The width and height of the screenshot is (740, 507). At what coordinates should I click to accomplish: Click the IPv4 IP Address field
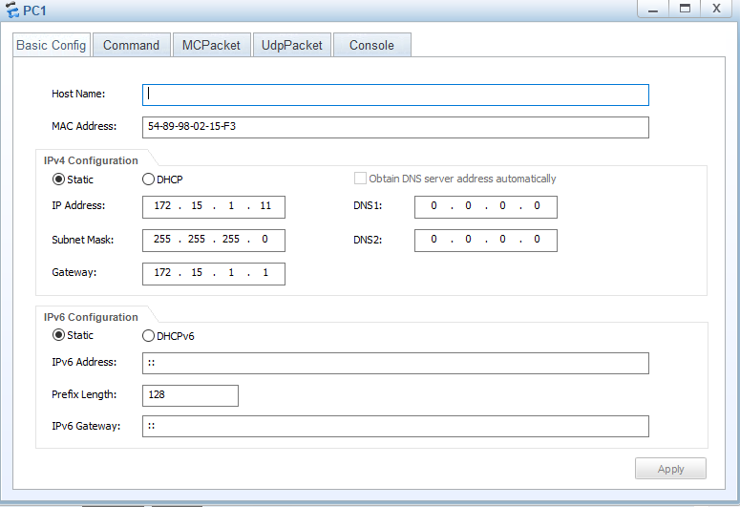pyautogui.click(x=214, y=206)
